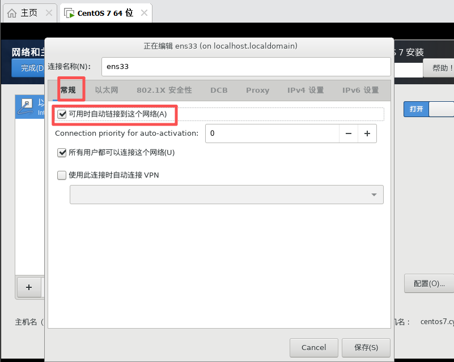Switch to the 常规 tab

click(x=68, y=90)
